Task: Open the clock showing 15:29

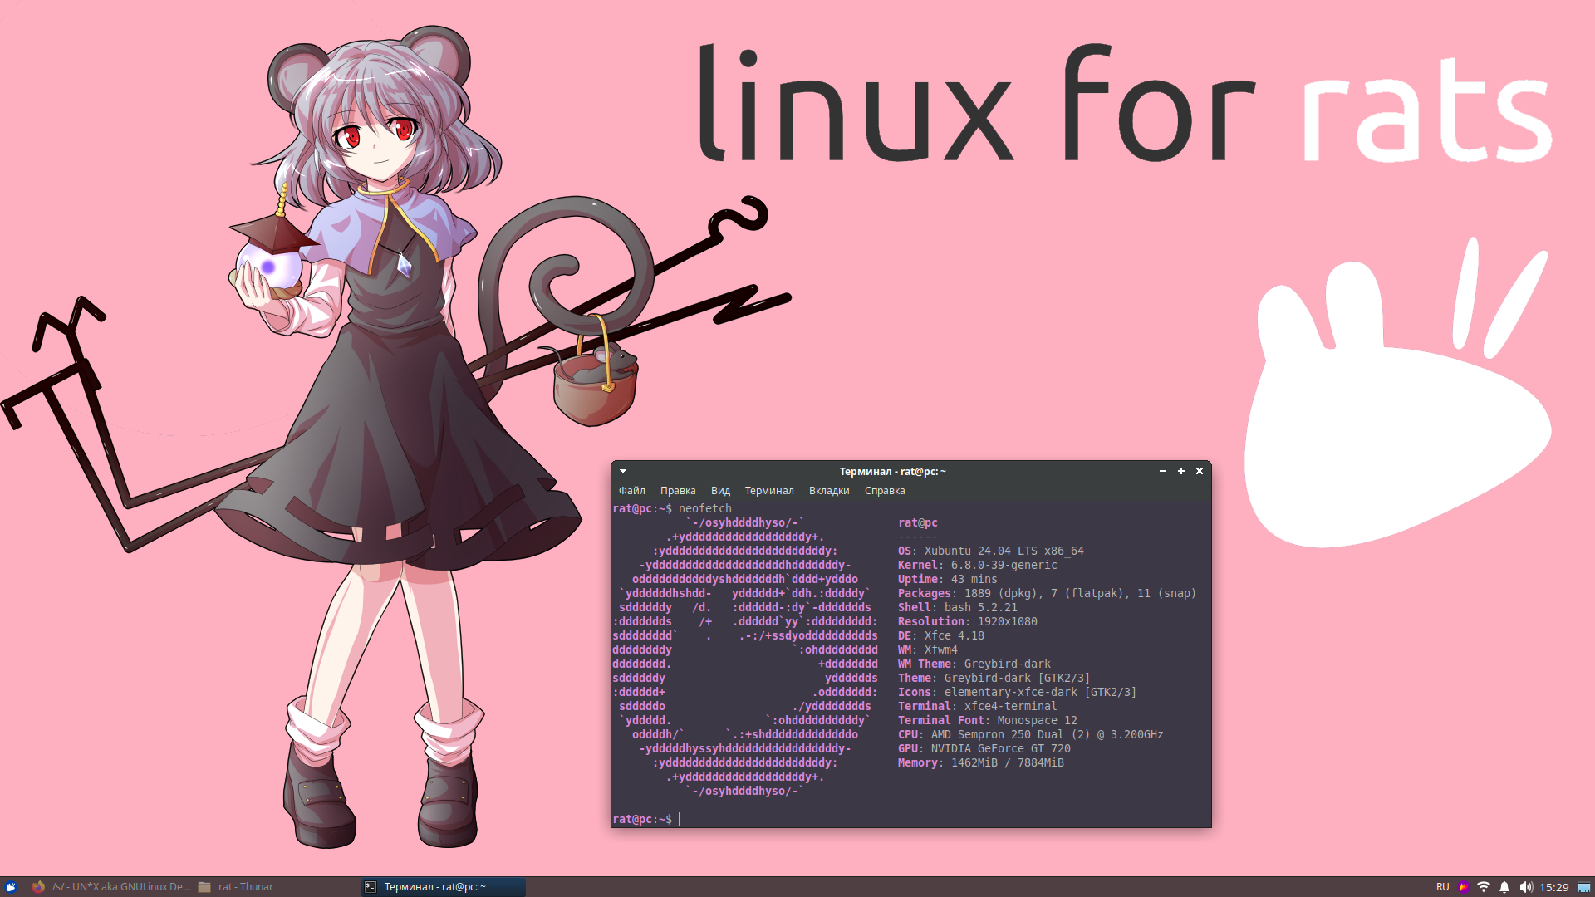Action: click(1554, 887)
